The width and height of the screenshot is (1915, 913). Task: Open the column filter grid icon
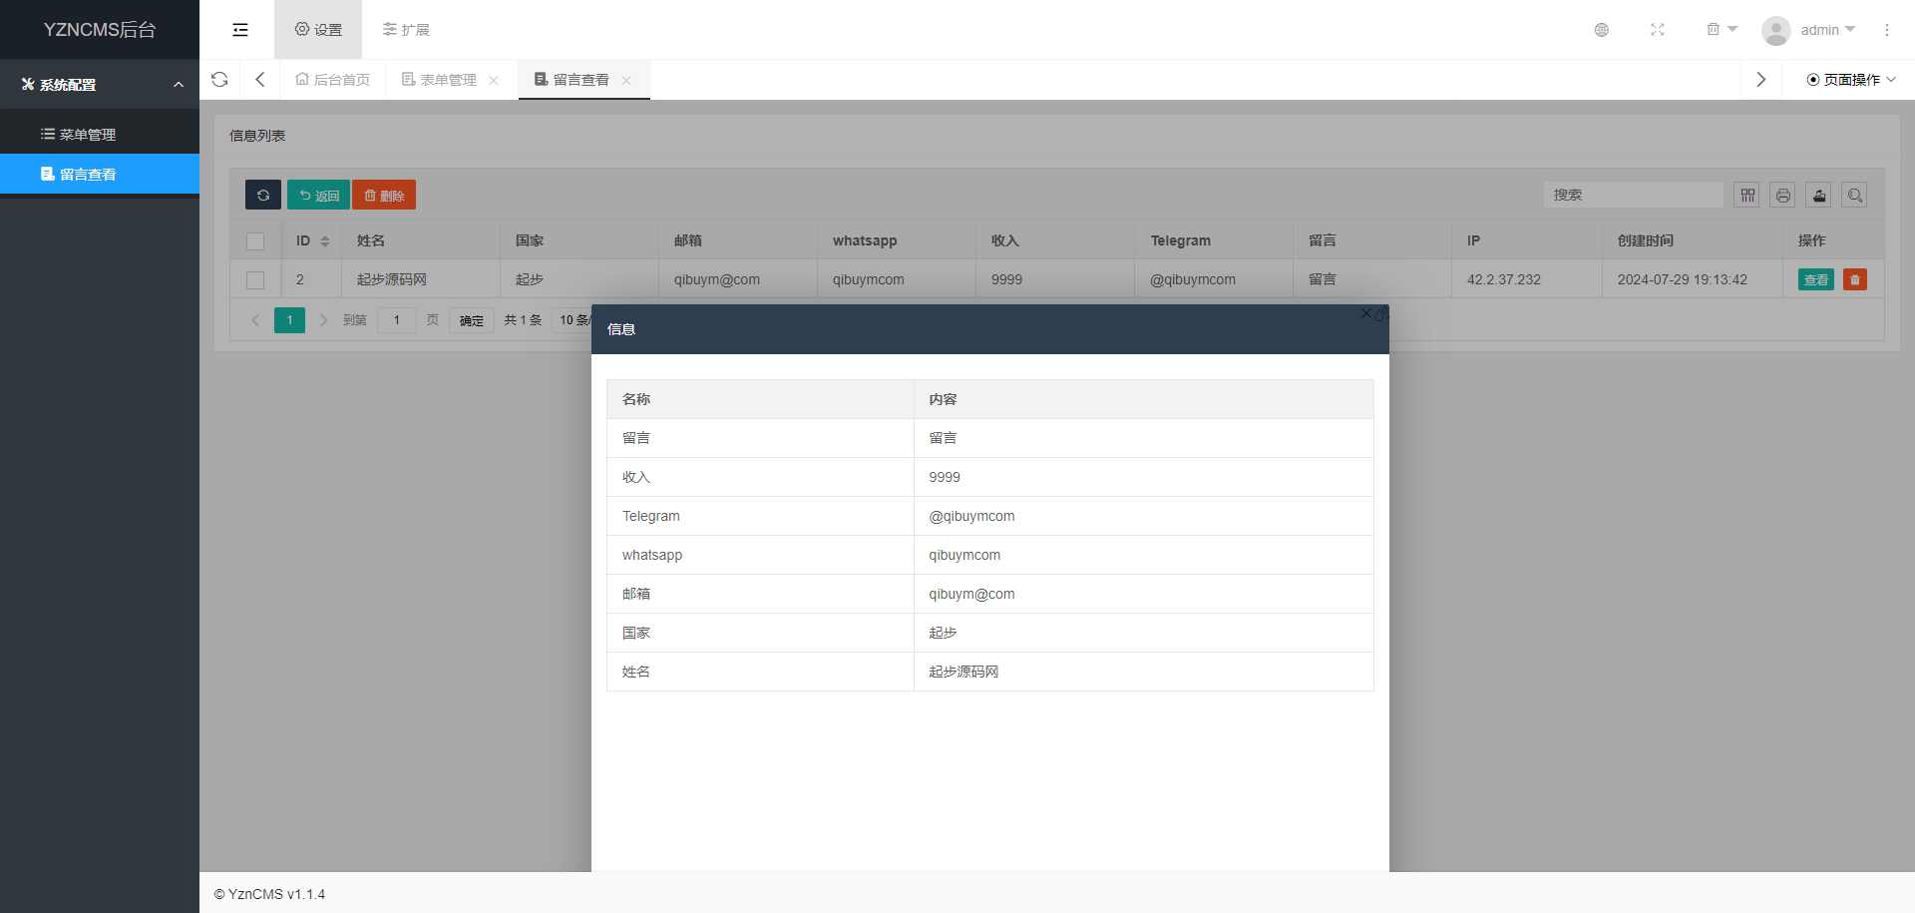(1747, 196)
